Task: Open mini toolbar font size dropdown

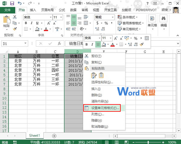Action: (111, 38)
